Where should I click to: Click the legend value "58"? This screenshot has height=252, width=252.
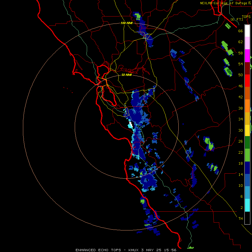241,53
